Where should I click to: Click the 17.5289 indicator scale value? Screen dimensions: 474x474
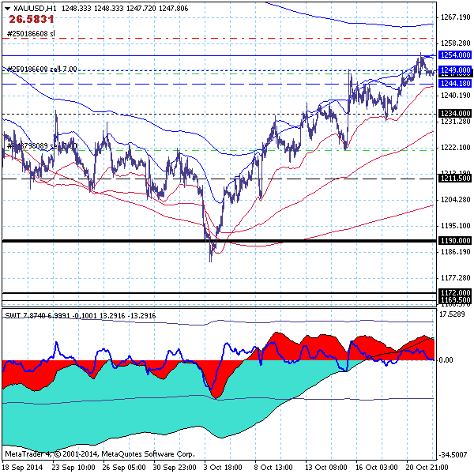452,314
